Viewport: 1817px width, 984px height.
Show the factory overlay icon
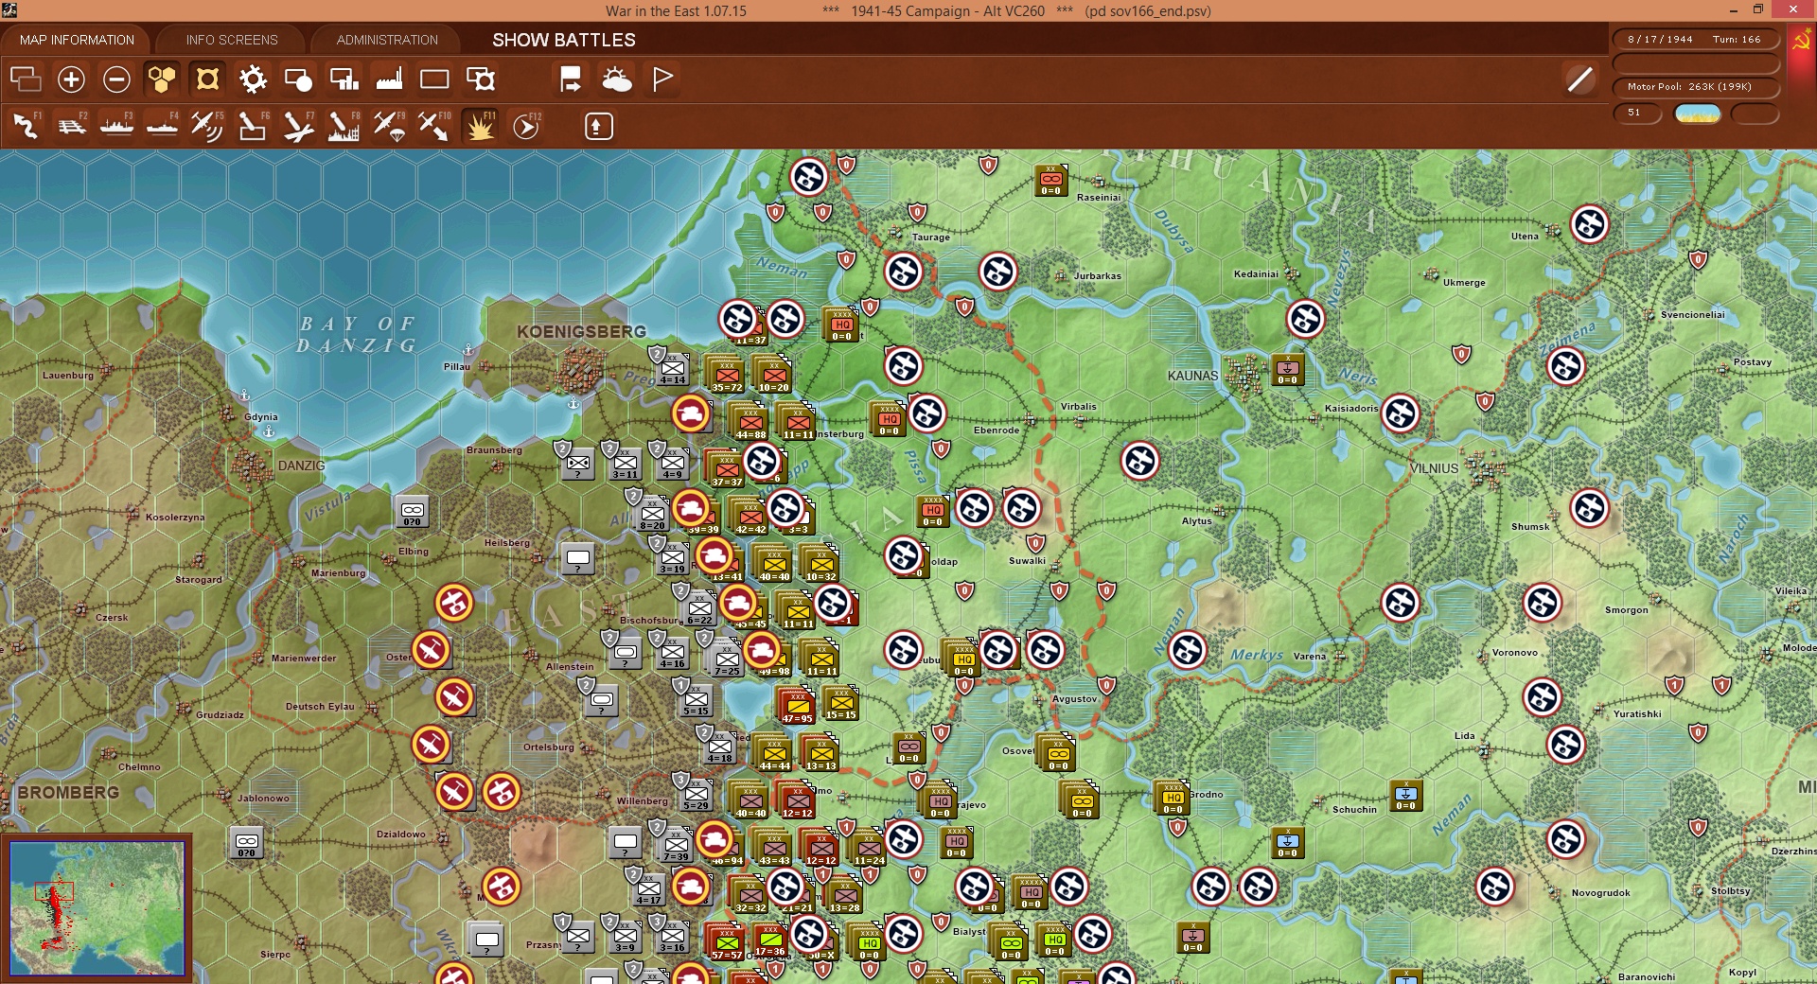click(389, 79)
